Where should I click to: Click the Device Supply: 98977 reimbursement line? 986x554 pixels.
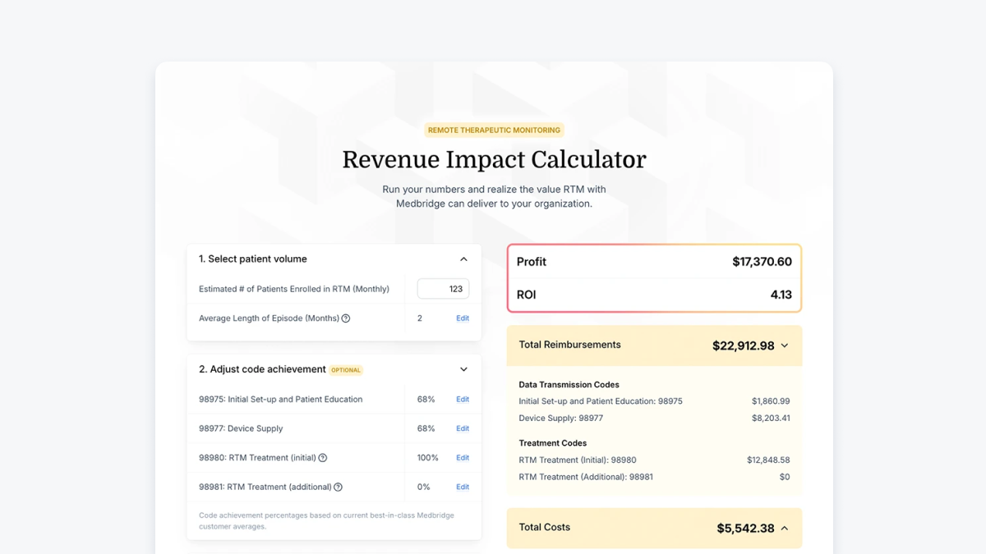[x=560, y=419]
